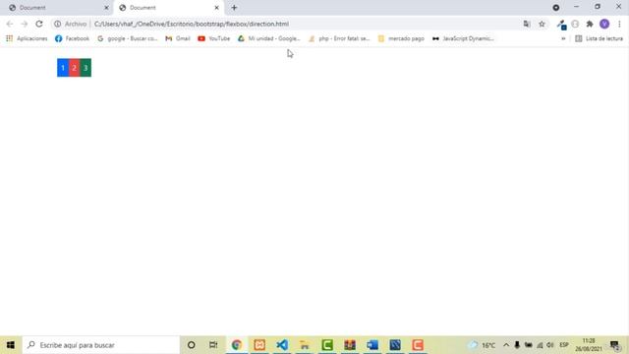Open the YouTube bookmark

[x=214, y=38]
